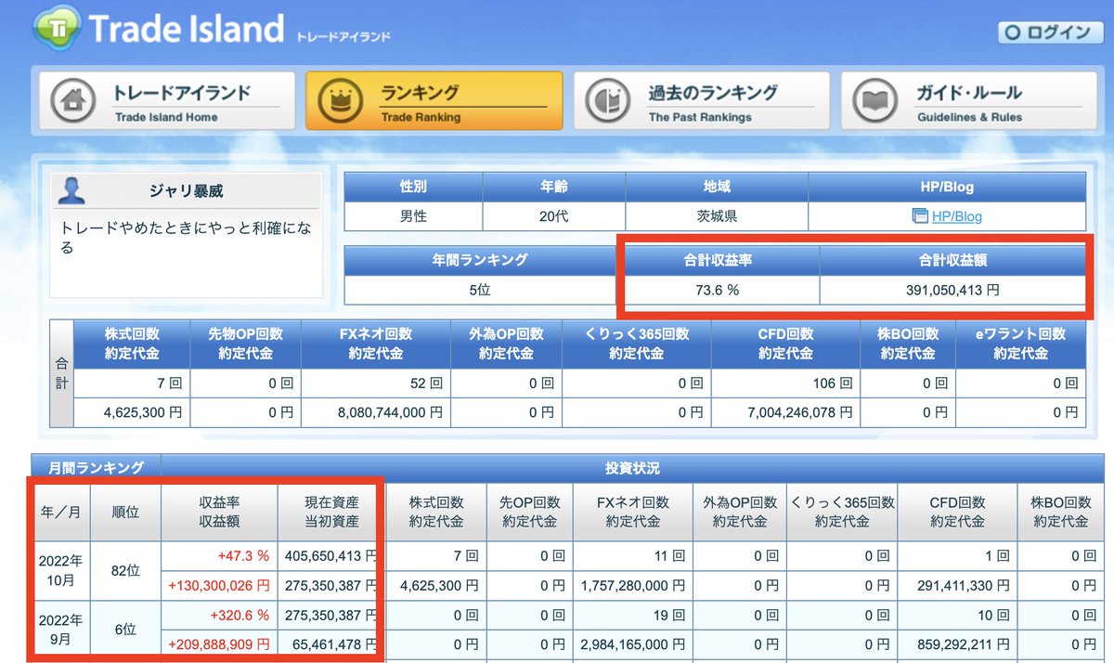Click the 8,080,744,000 円 total amount
Screen dimensions: 1114x663
377,412
